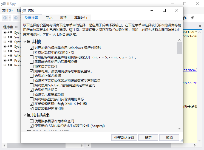204x150 pixels.
Task: Enable 始终将字段初始化器从构造函数移到声明语句
Action: coord(32,81)
